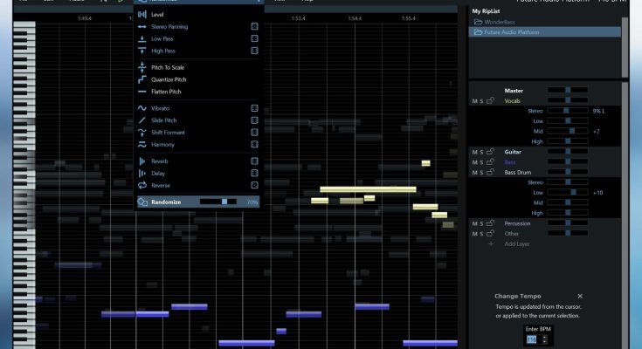Choose Flatten Pitch from the menu
The height and width of the screenshot is (349, 642).
[167, 92]
